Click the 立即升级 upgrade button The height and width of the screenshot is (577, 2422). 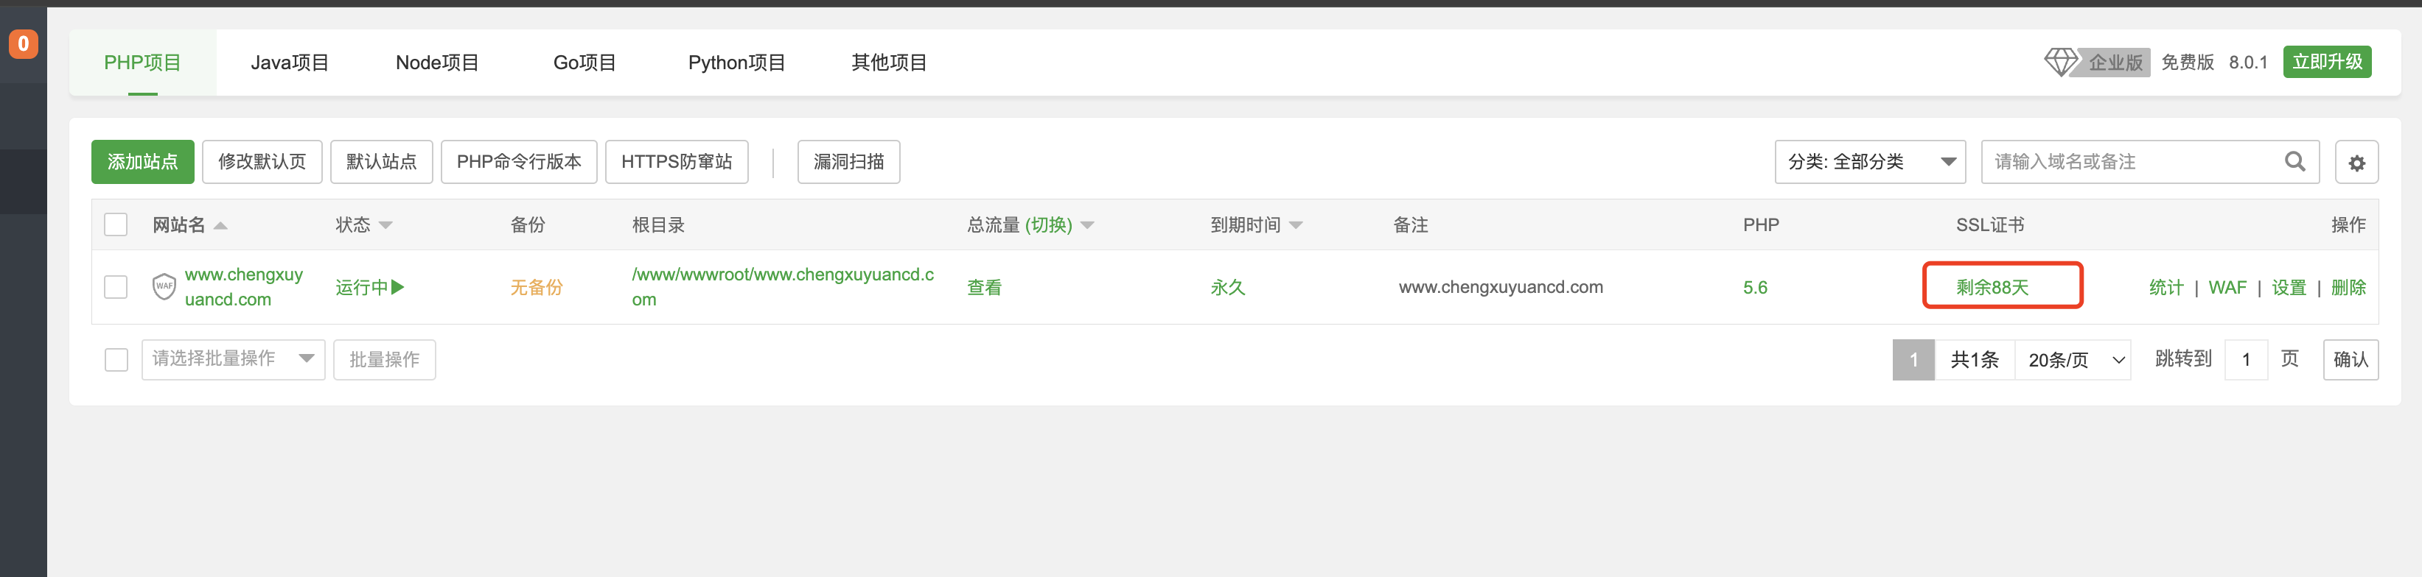(x=2326, y=62)
